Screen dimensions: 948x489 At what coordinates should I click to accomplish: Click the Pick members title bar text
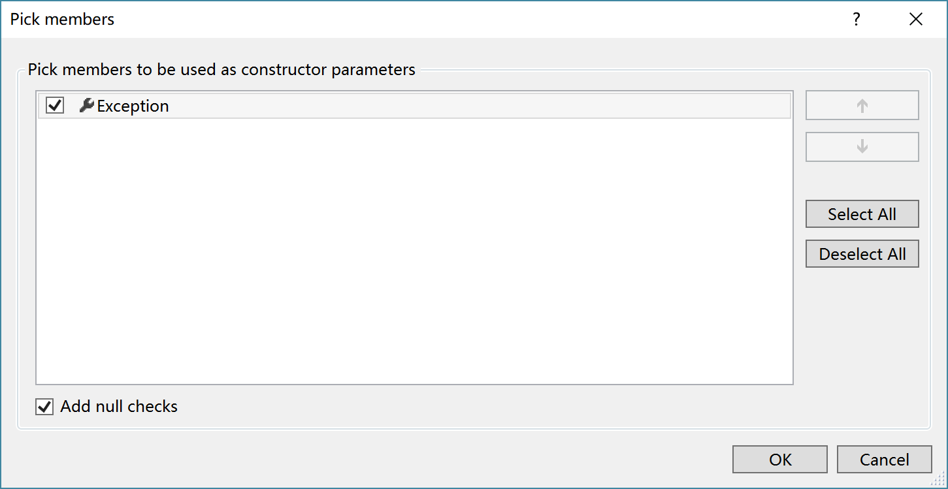pos(62,20)
